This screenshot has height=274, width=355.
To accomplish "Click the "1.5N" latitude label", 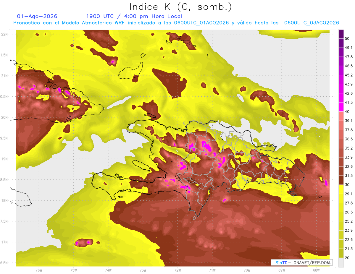I will click(x=4, y=55).
